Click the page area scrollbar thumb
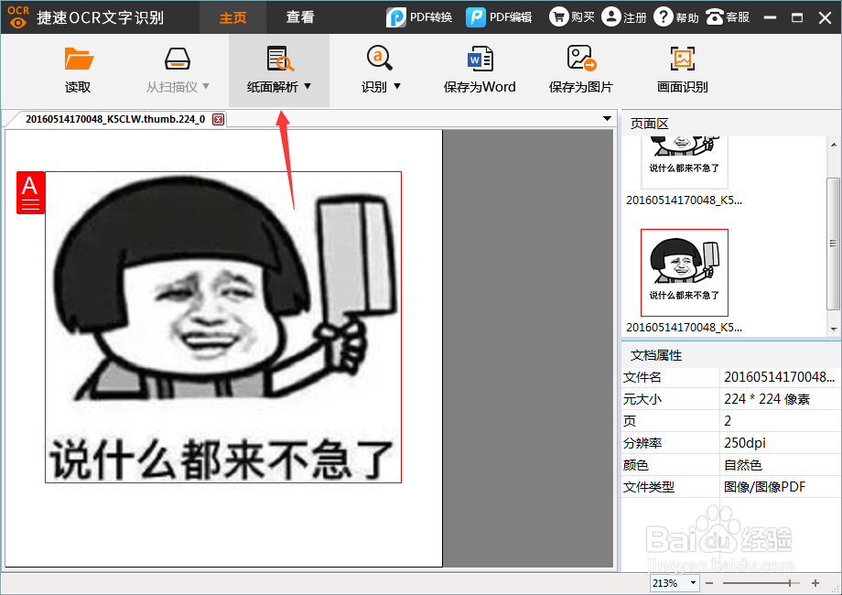This screenshot has width=842, height=595. (834, 243)
